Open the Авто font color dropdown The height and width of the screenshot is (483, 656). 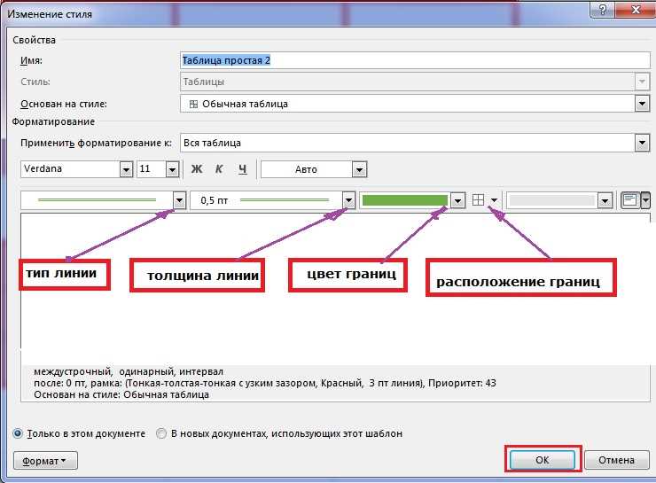pos(359,170)
